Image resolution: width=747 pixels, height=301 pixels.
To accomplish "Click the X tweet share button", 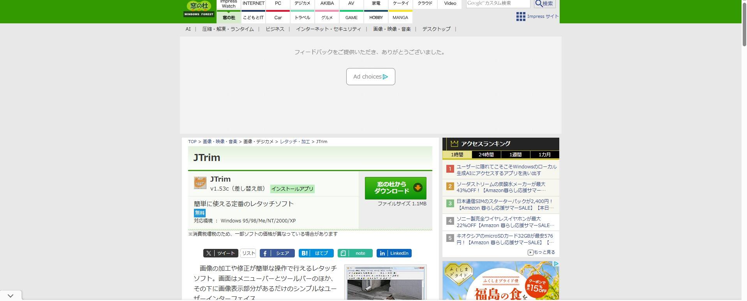I will [x=220, y=253].
